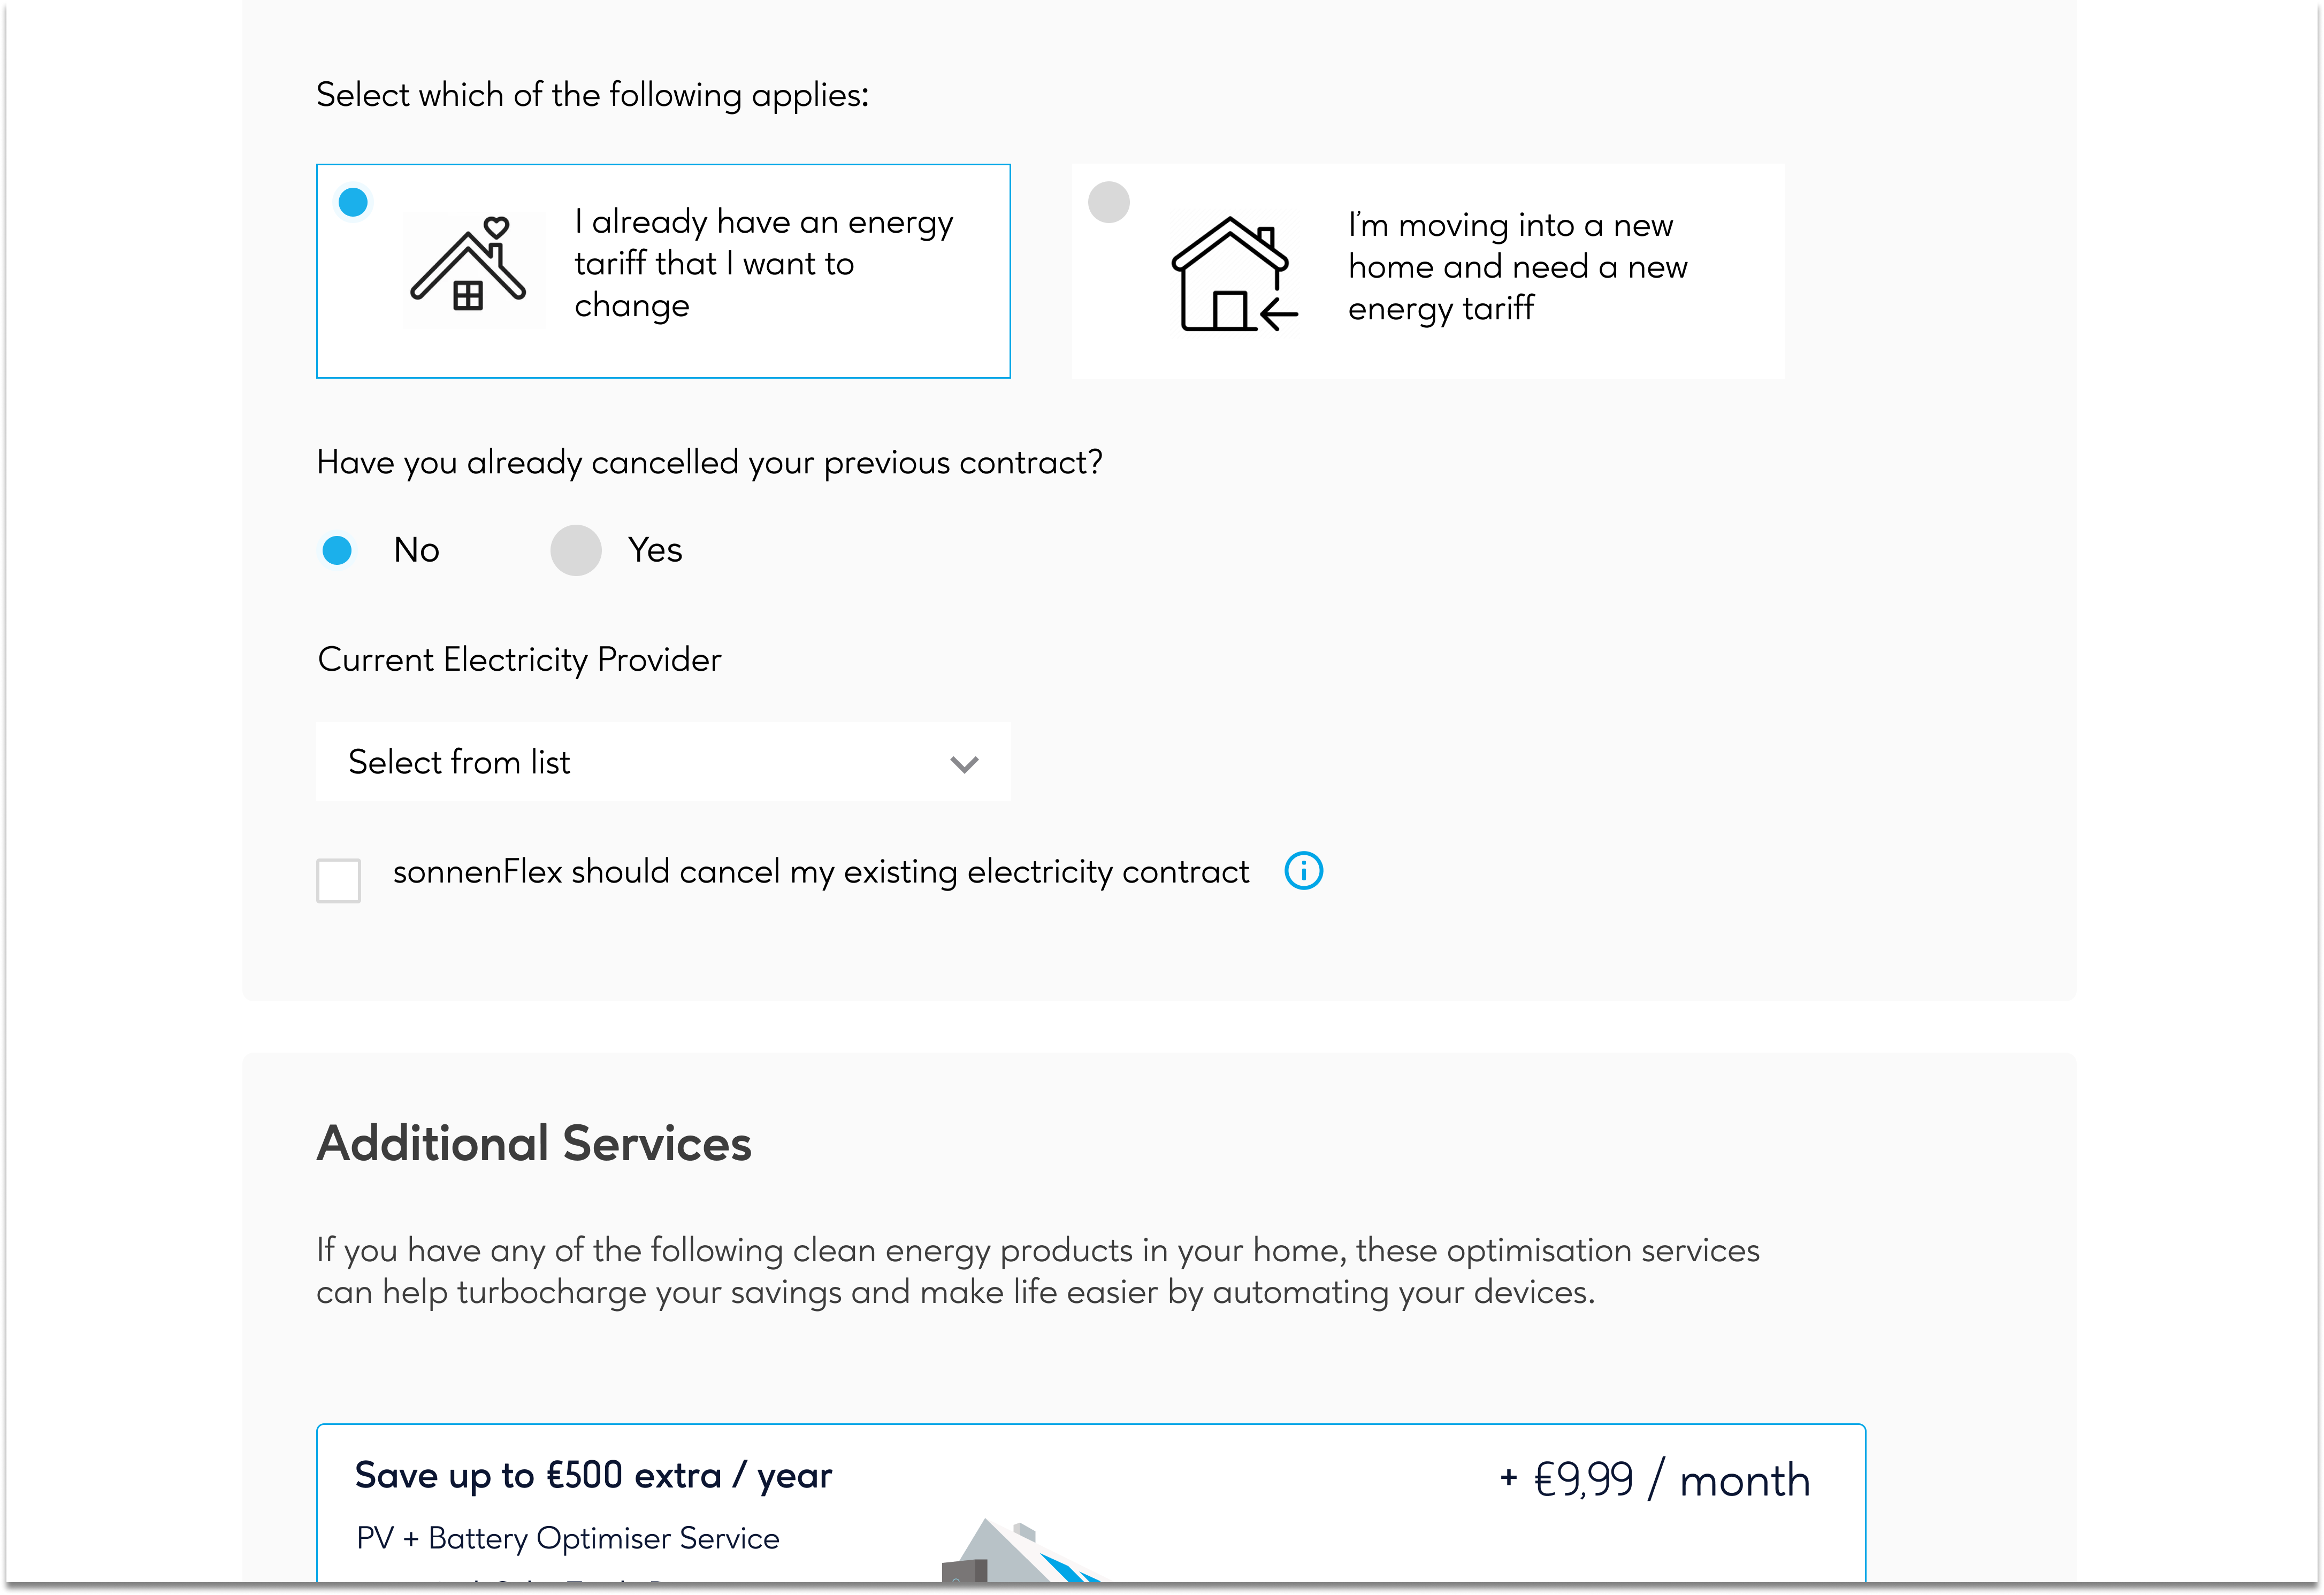Select the 'I already have an energy tariff' radio
This screenshot has width=2324, height=1595.
(353, 203)
